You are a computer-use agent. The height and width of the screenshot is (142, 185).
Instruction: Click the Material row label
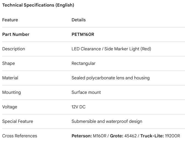[10, 78]
